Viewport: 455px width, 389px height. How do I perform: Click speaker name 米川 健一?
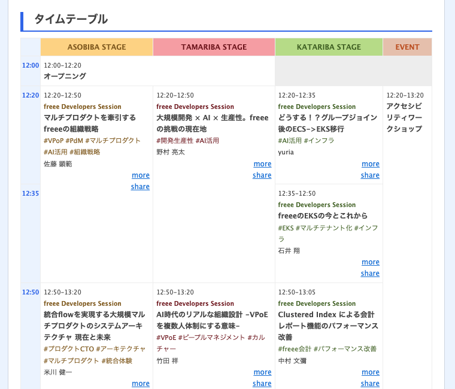click(57, 372)
